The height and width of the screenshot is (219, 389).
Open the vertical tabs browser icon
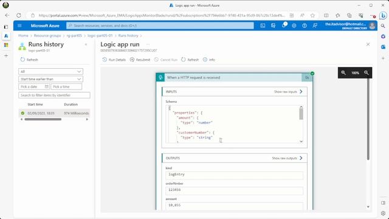pyautogui.click(x=6, y=27)
